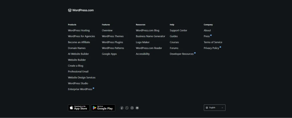292x118 pixels.
Task: Select the Google Apps link
Action: click(x=109, y=54)
